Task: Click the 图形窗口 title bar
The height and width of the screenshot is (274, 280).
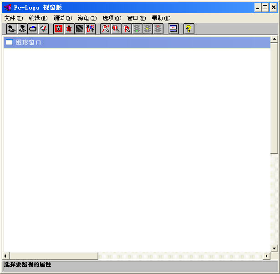Action: tap(137, 42)
